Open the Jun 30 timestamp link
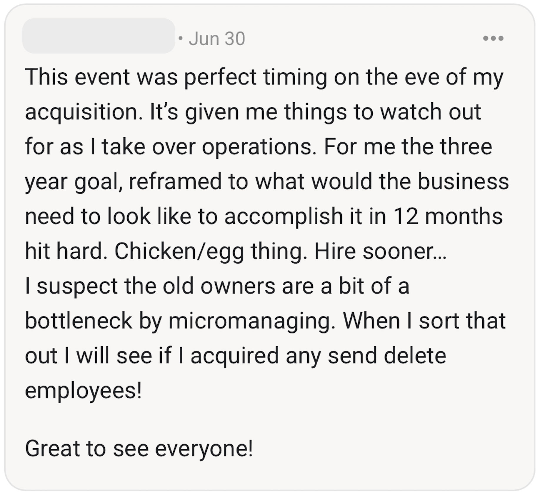This screenshot has height=500, width=540. coord(217,39)
